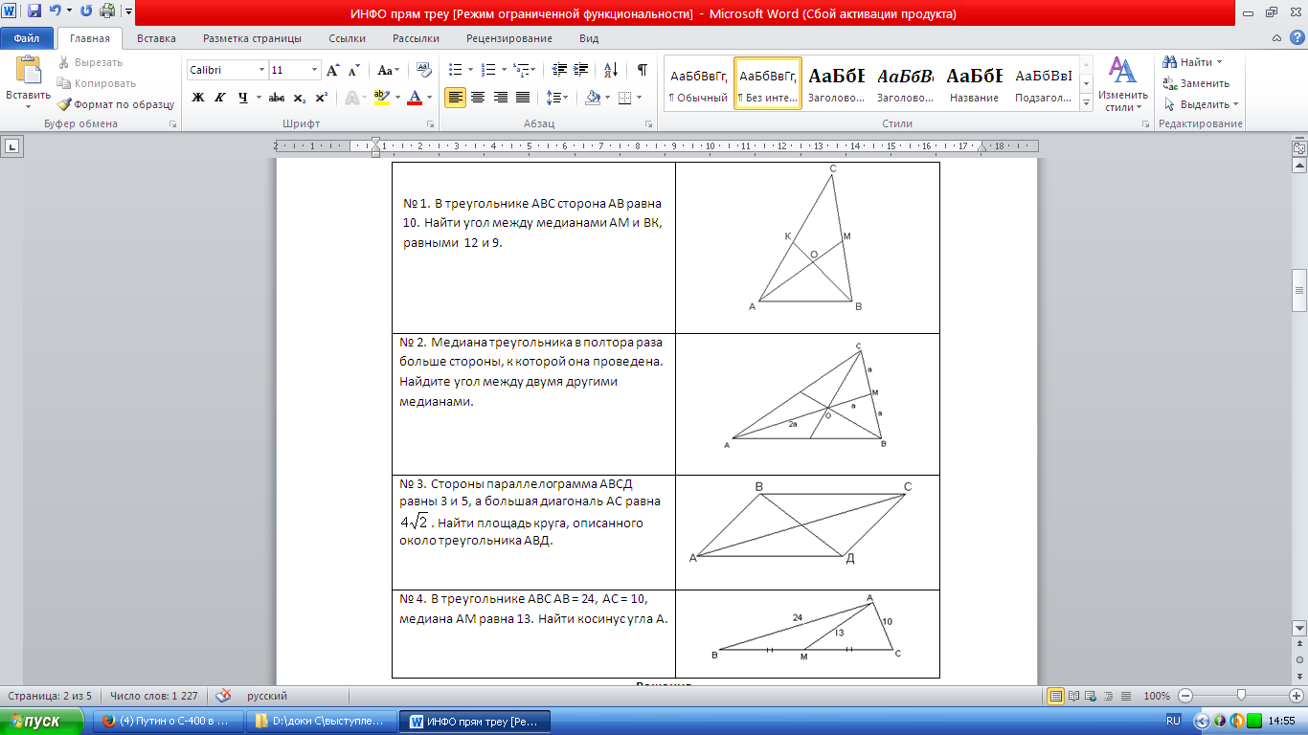Open the Файл tab
This screenshot has width=1308, height=735.
(x=27, y=38)
